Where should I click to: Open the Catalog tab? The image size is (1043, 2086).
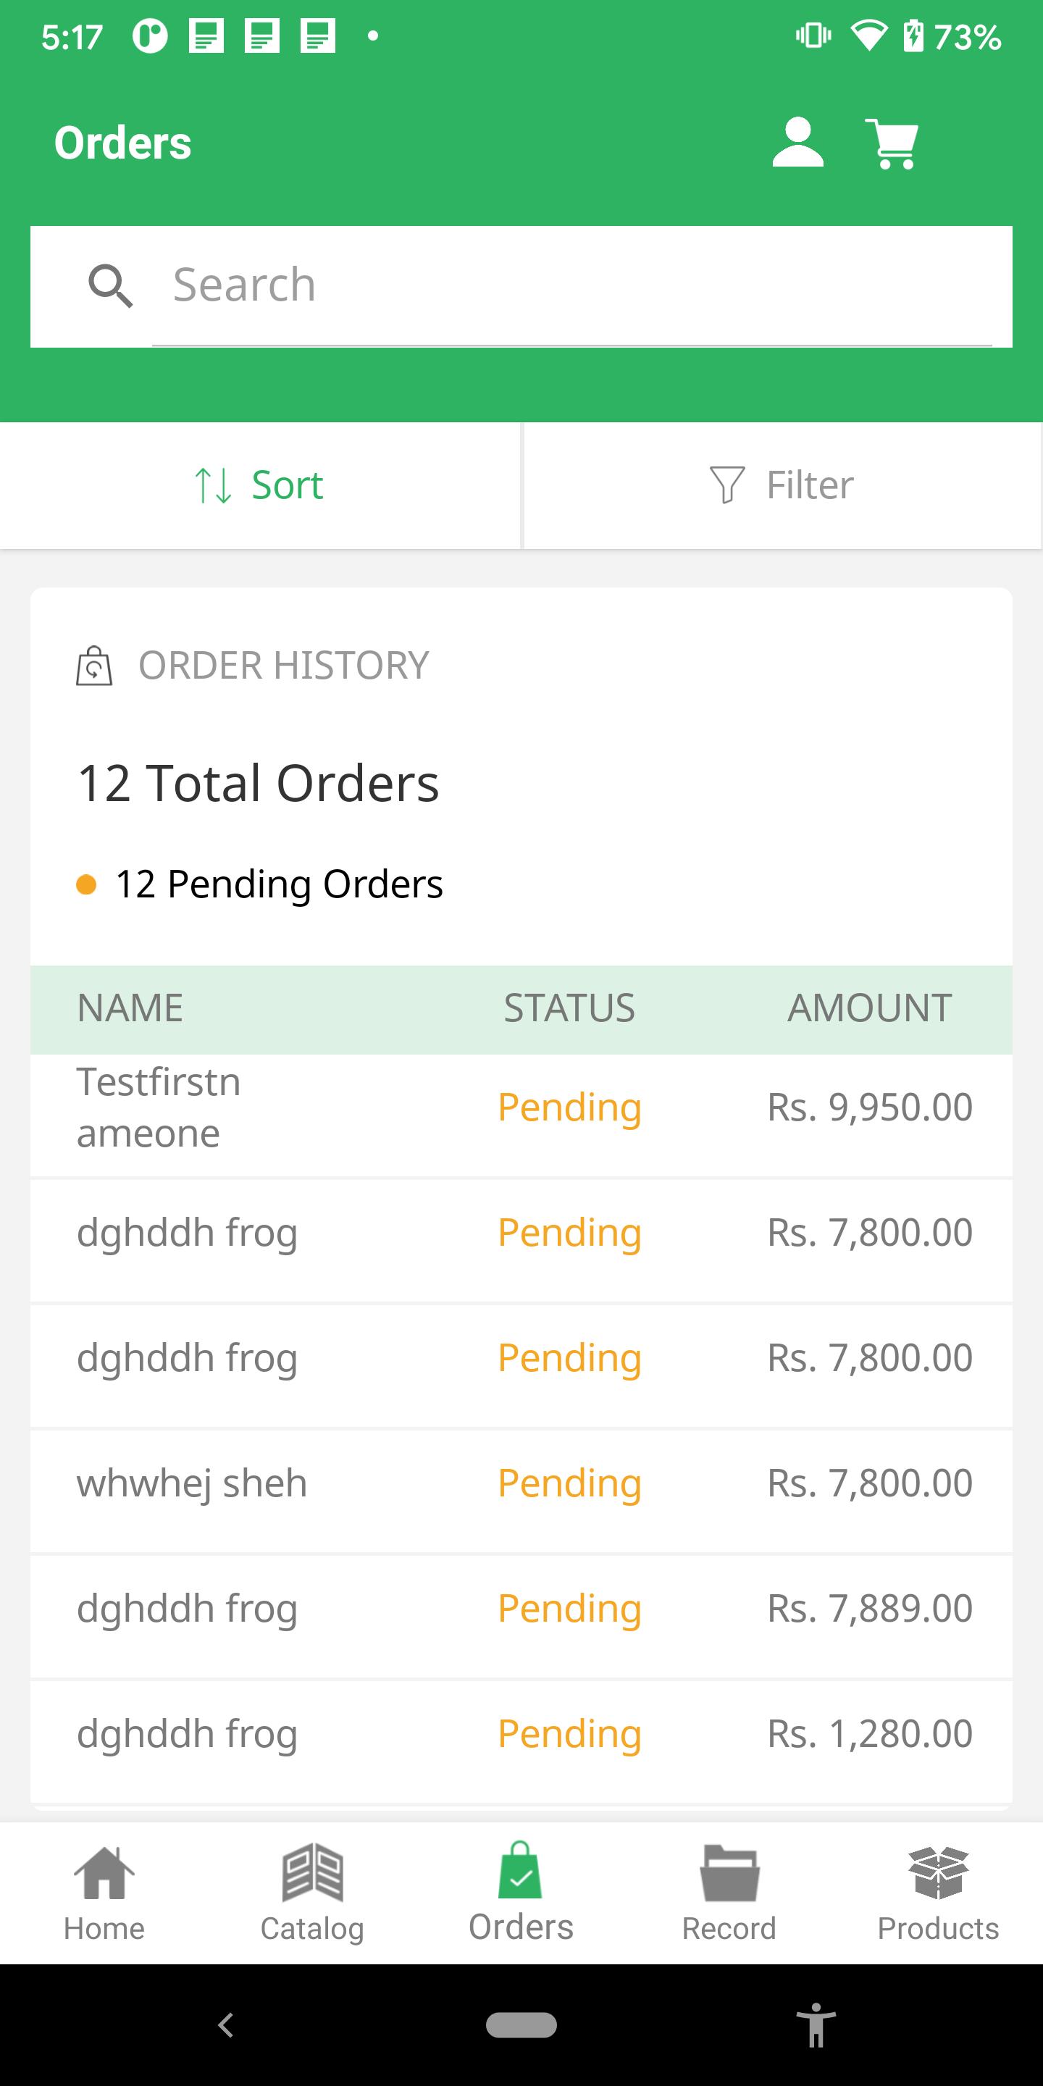pos(313,1893)
